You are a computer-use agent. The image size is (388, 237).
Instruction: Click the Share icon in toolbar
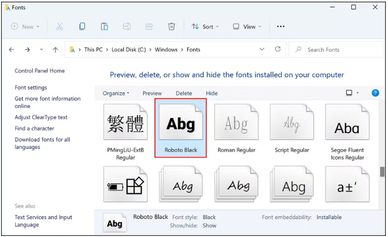pos(149,26)
